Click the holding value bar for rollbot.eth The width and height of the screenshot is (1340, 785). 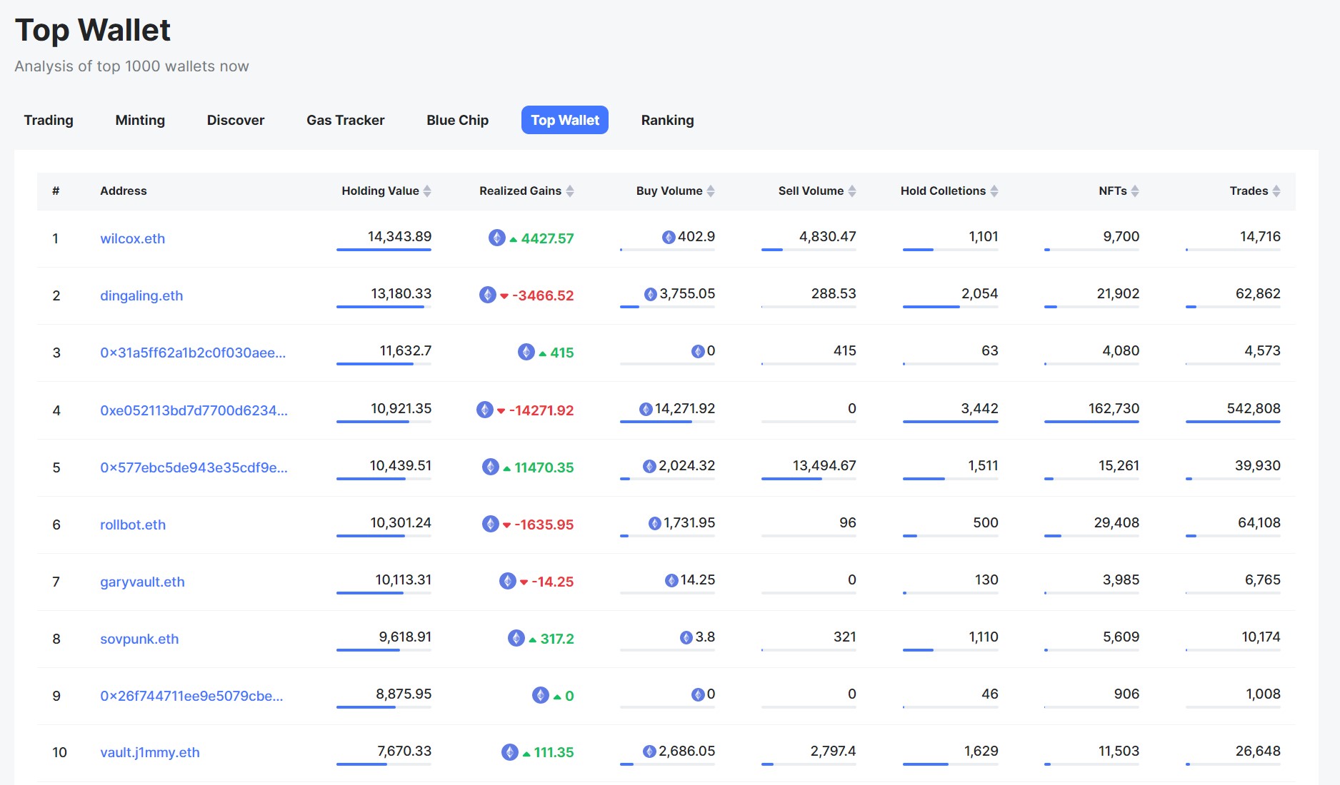(384, 535)
